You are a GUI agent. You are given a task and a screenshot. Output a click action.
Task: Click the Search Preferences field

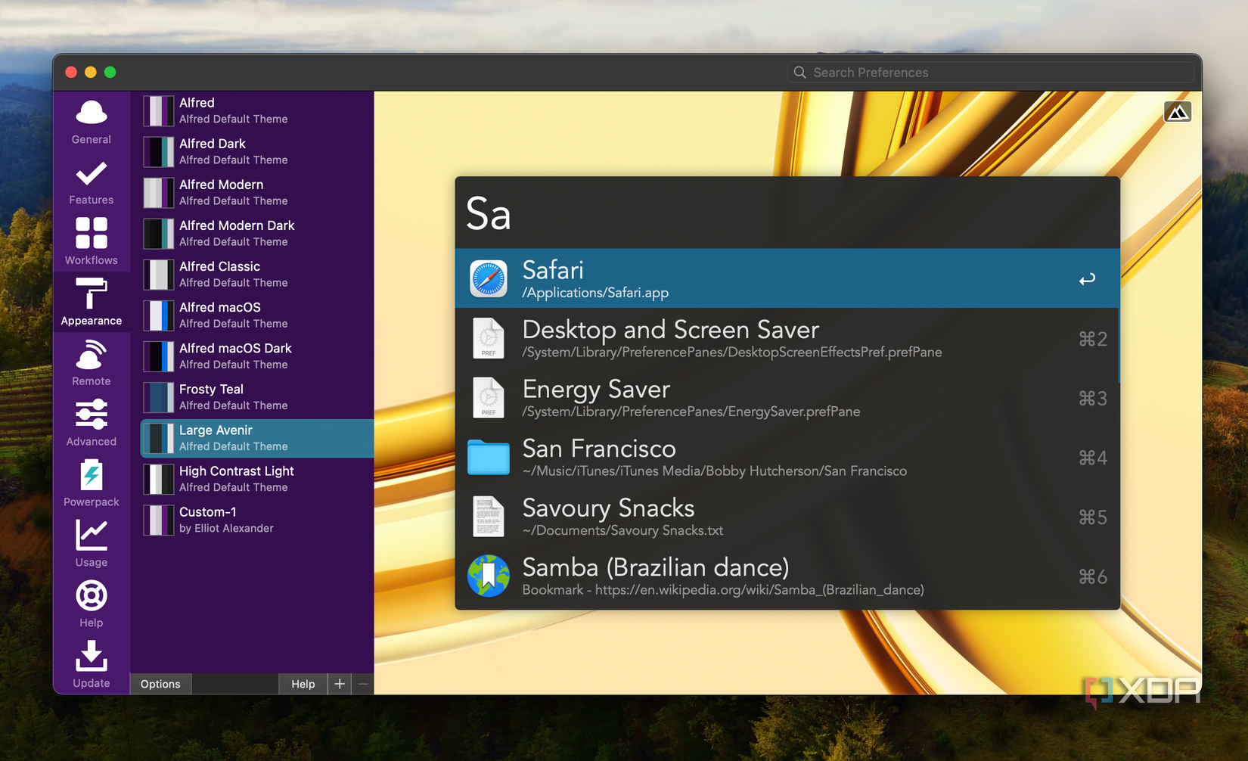(x=991, y=73)
